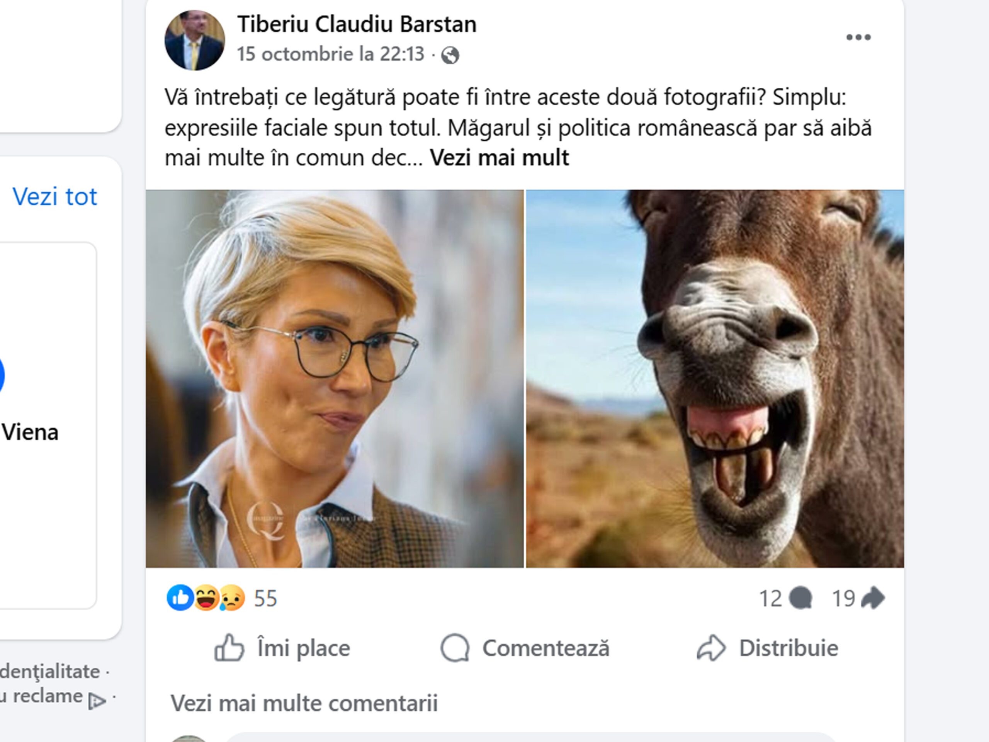Expand Vezi mai multe comentarii
989x742 pixels.
pos(304,703)
